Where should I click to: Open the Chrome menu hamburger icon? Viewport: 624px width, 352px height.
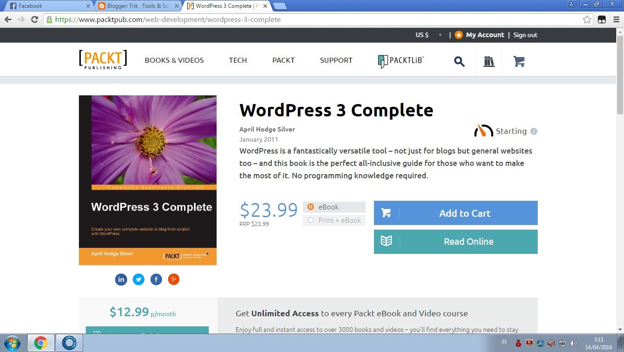click(616, 19)
